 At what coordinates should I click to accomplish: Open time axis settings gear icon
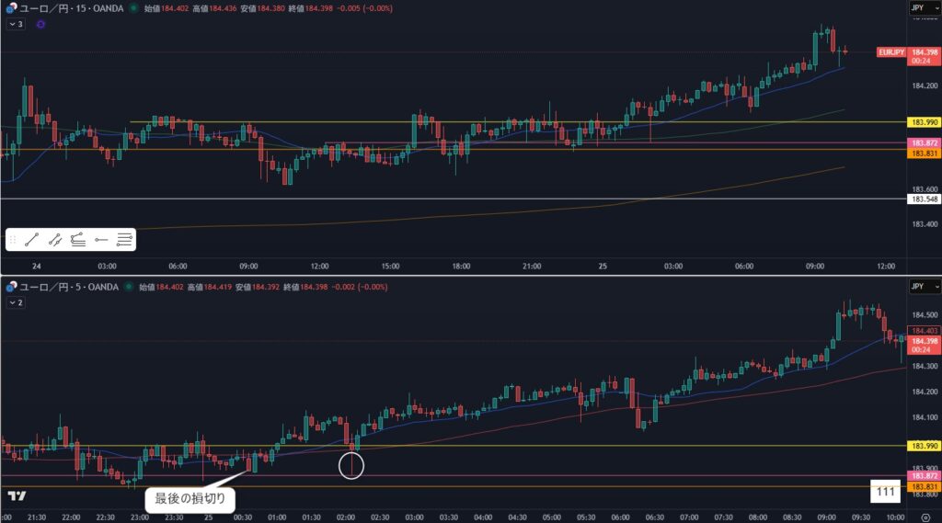925,517
